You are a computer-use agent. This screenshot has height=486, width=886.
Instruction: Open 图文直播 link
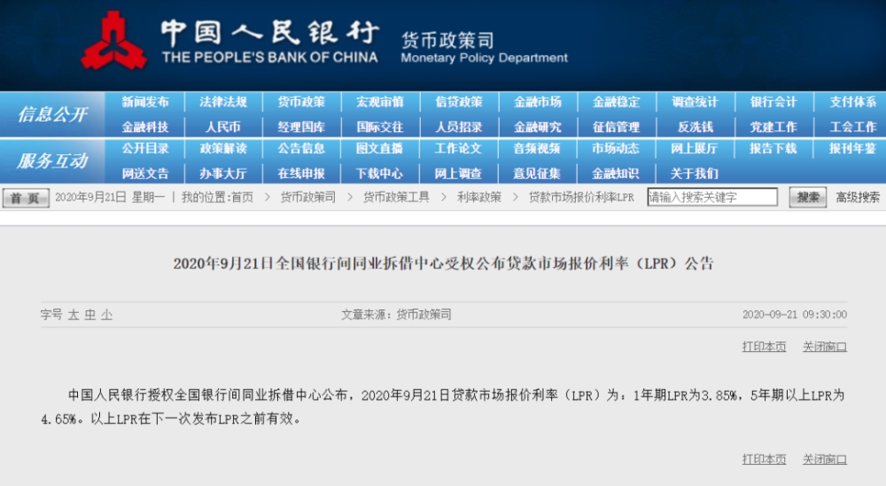[x=380, y=148]
